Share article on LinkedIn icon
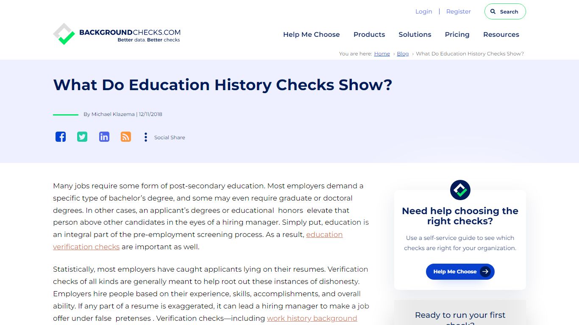This screenshot has width=579, height=325. pos(104,137)
